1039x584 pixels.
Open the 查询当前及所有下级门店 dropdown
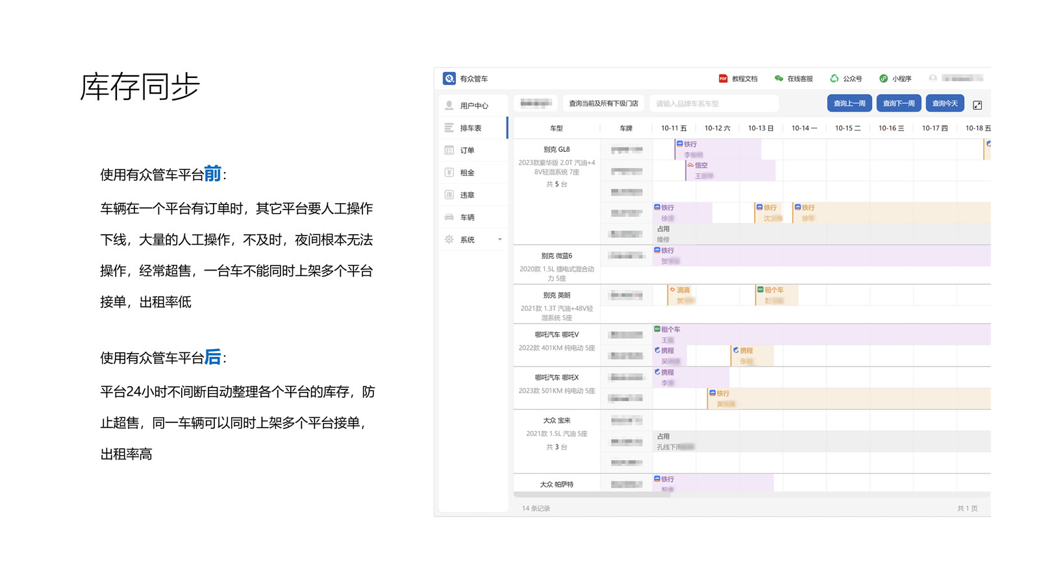pyautogui.click(x=603, y=103)
